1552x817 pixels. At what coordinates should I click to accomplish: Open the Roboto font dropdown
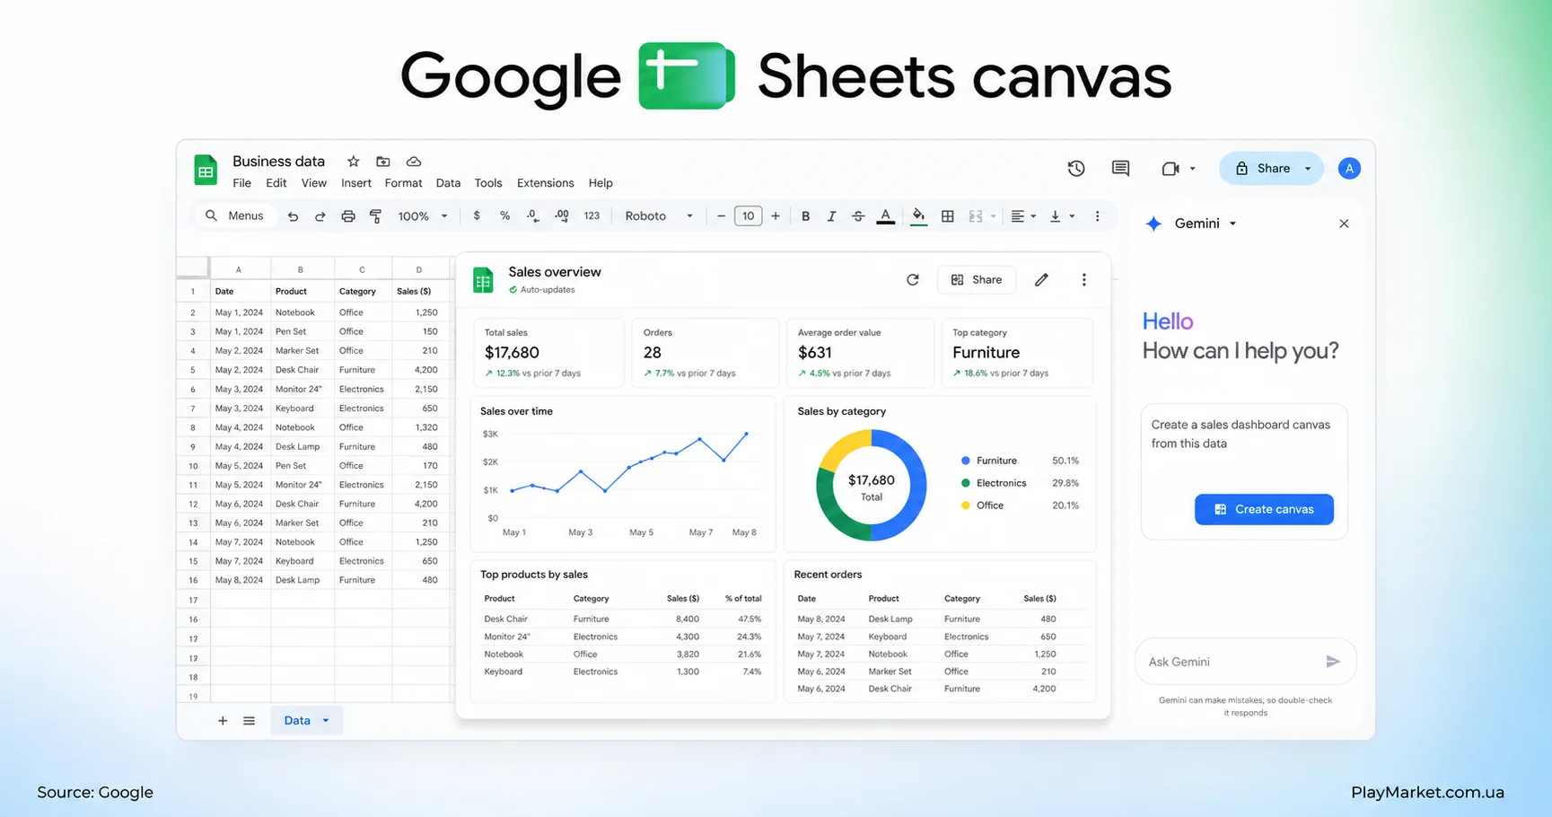pos(659,216)
